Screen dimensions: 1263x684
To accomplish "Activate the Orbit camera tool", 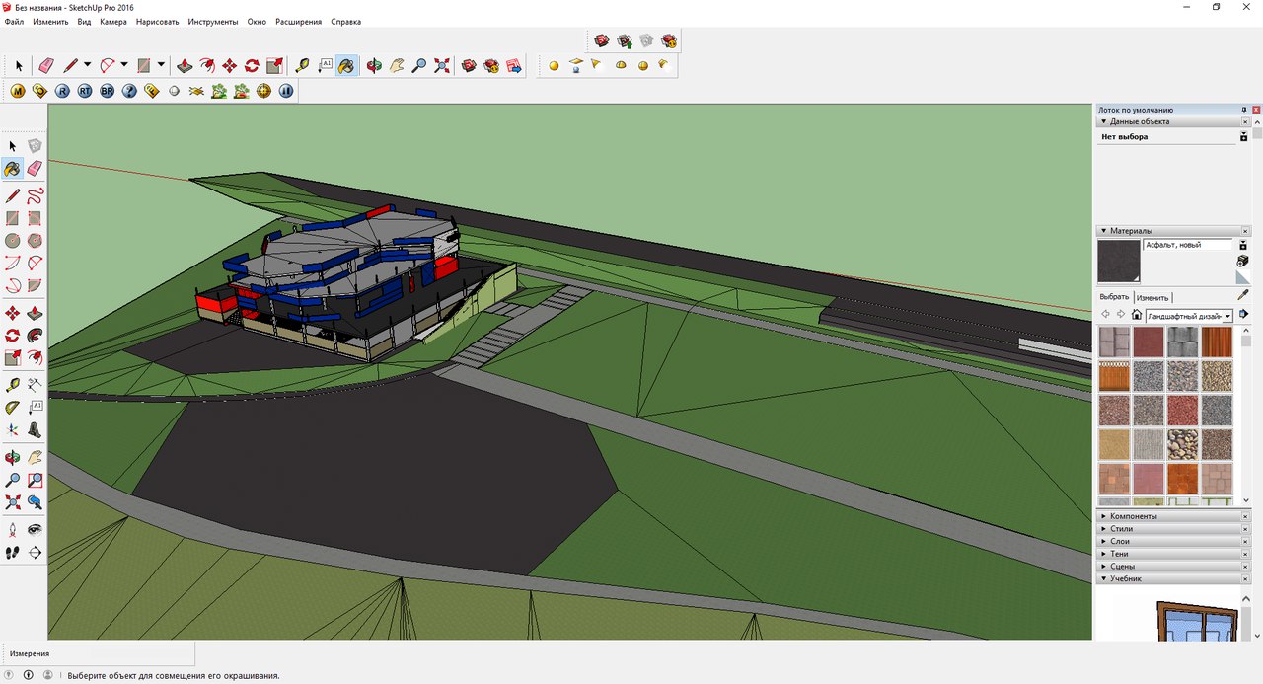I will point(374,66).
